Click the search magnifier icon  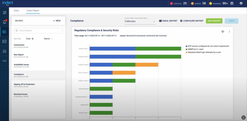tap(17, 31)
